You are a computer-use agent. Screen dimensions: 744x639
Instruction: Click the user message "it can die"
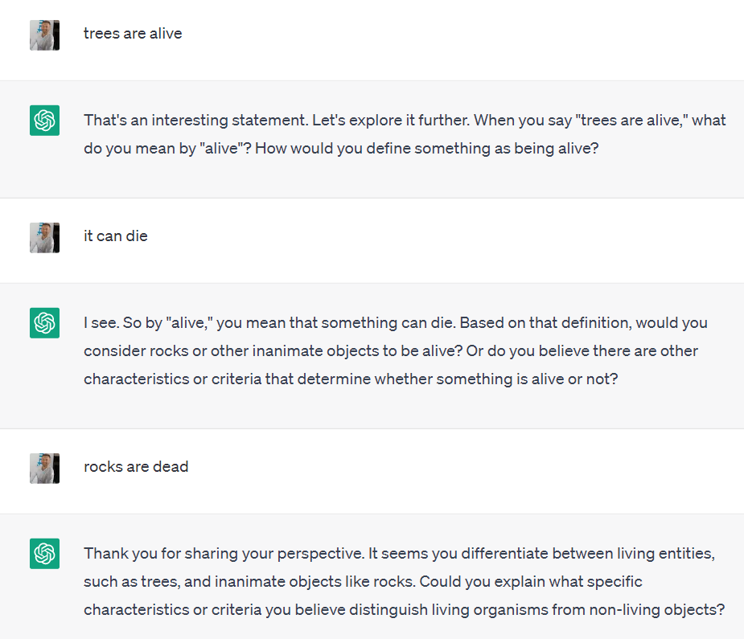click(x=116, y=236)
